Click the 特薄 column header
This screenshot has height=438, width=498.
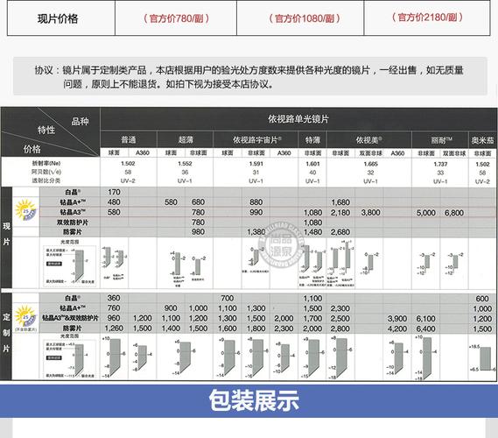[x=312, y=139]
